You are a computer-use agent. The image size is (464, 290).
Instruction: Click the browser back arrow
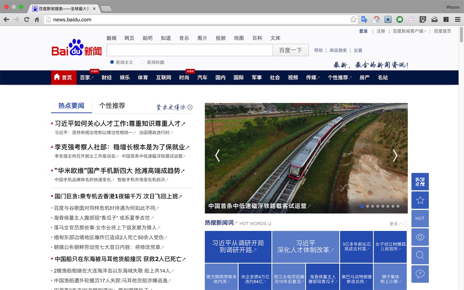(7, 20)
